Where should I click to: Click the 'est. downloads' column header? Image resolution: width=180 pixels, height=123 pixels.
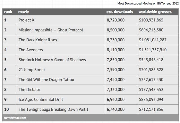(x=120, y=12)
